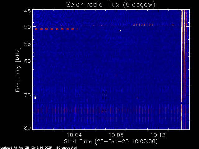
Task: Click the 'BG subtracted' footer text
Action: click(67, 148)
